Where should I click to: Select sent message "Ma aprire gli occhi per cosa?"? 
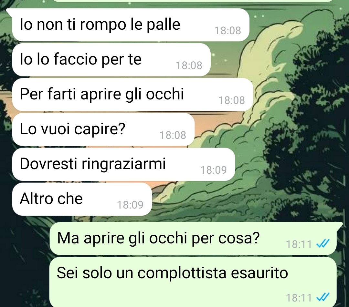(x=193, y=238)
